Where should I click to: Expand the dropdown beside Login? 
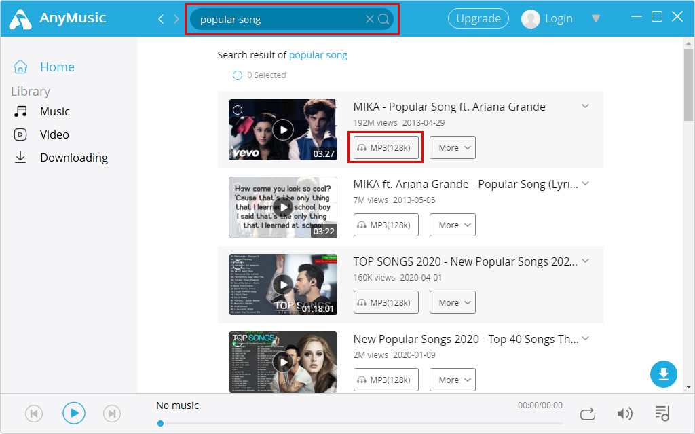595,18
